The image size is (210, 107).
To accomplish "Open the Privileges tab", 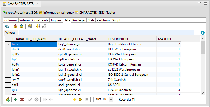I will click(79, 20).
